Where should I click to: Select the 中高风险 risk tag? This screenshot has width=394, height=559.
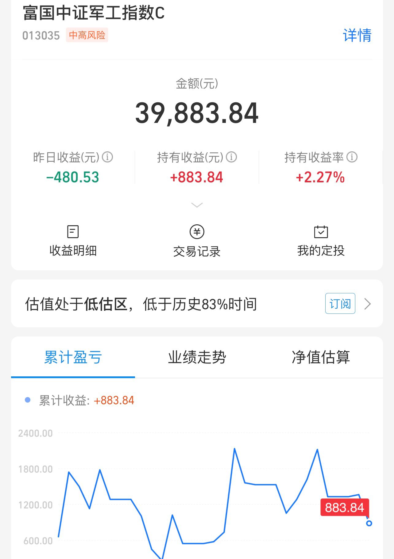(x=87, y=35)
